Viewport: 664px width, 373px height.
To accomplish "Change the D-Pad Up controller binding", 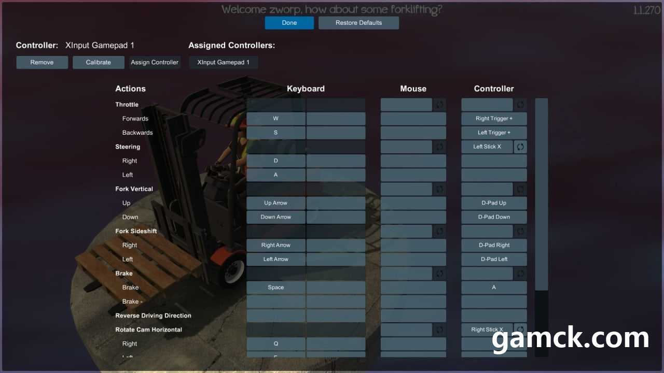I will point(494,203).
